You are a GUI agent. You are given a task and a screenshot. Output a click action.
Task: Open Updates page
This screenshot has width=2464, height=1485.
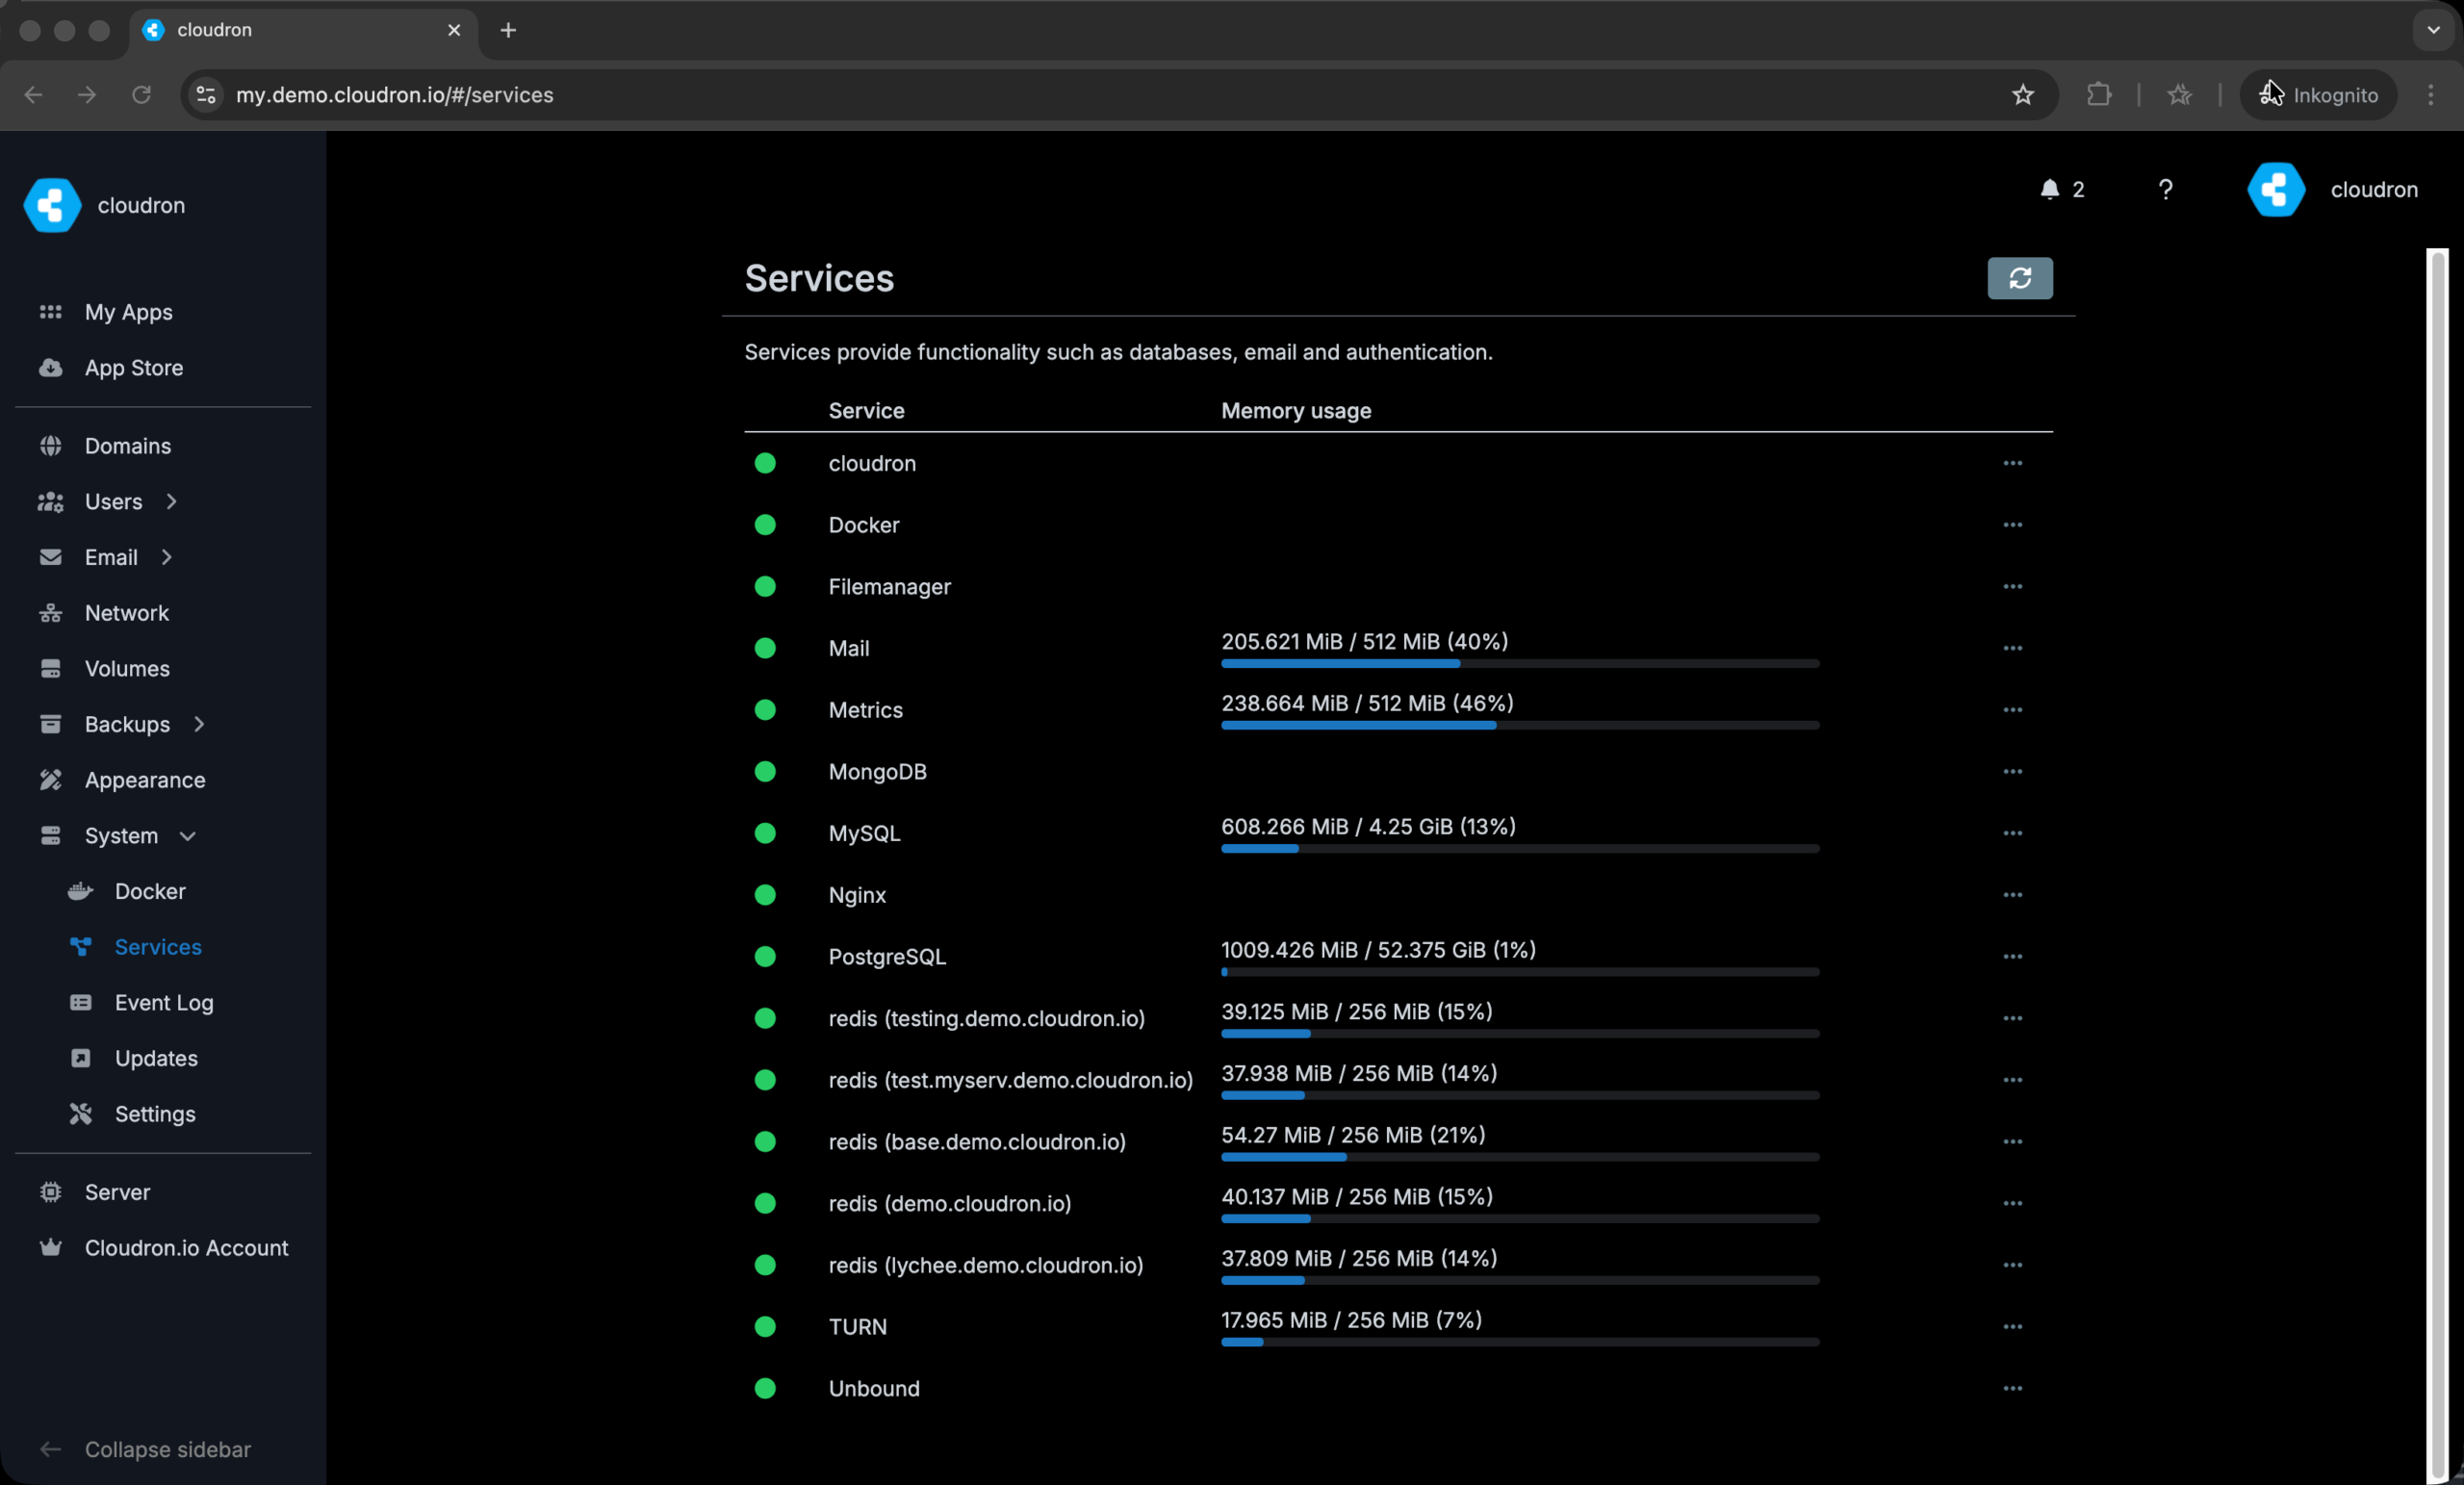(x=156, y=1059)
